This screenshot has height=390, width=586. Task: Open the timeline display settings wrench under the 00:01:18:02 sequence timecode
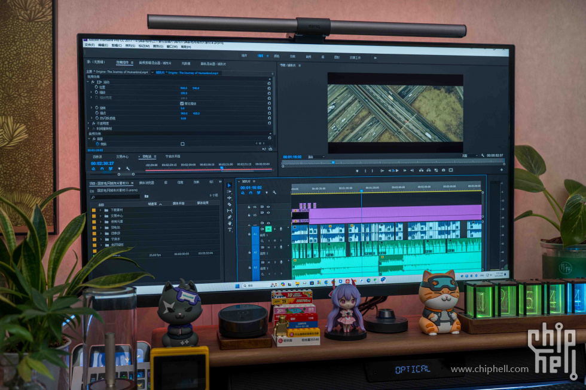click(274, 192)
